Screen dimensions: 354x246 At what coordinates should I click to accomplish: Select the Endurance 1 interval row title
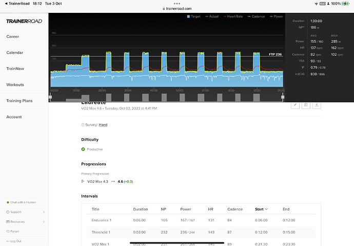pos(102,220)
